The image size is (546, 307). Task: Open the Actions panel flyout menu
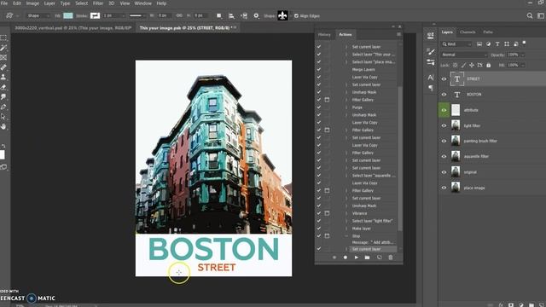(x=398, y=34)
